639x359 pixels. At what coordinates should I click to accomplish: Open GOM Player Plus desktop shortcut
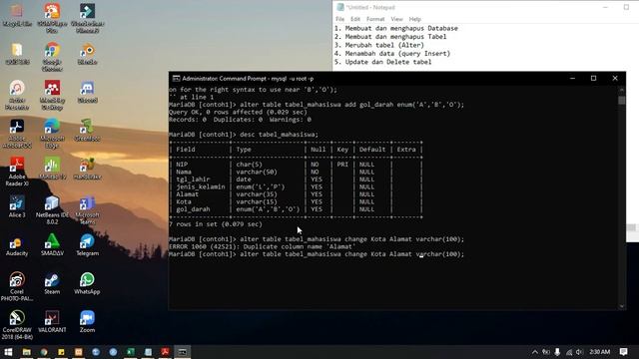52,18
